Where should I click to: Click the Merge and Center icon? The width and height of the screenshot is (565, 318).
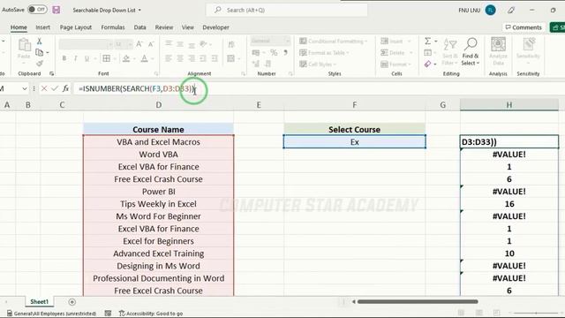[x=231, y=58]
